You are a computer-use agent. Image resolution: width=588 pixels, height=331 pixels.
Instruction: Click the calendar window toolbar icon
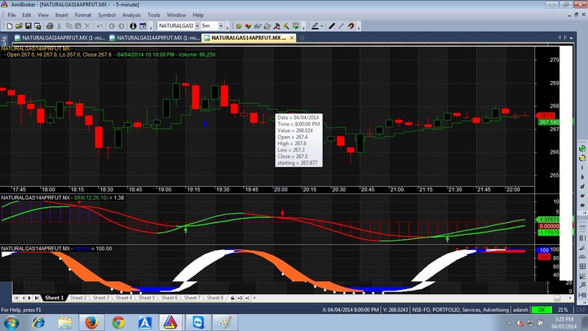(x=143, y=26)
